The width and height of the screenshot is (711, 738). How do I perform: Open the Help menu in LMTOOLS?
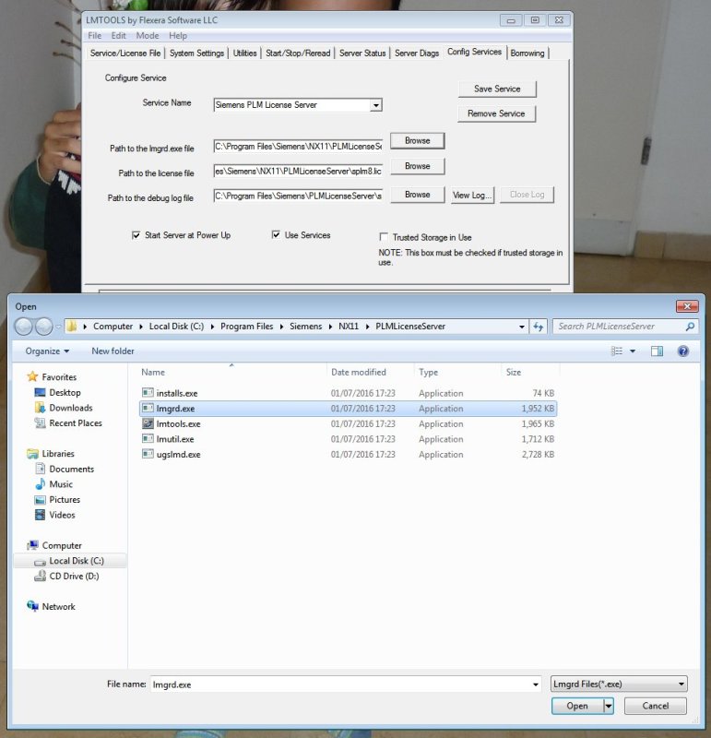coord(178,36)
